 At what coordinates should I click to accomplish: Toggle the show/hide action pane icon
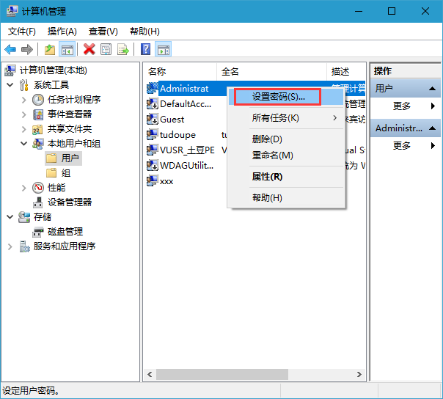[164, 50]
